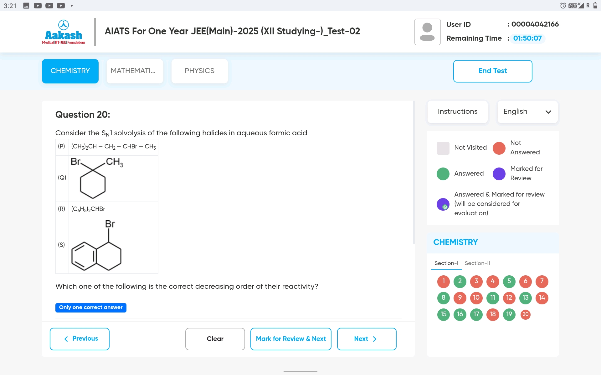This screenshot has height=375, width=601.
Task: Navigate to question number 1
Action: coord(444,281)
